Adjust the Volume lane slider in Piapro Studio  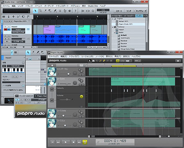[x=67, y=100]
